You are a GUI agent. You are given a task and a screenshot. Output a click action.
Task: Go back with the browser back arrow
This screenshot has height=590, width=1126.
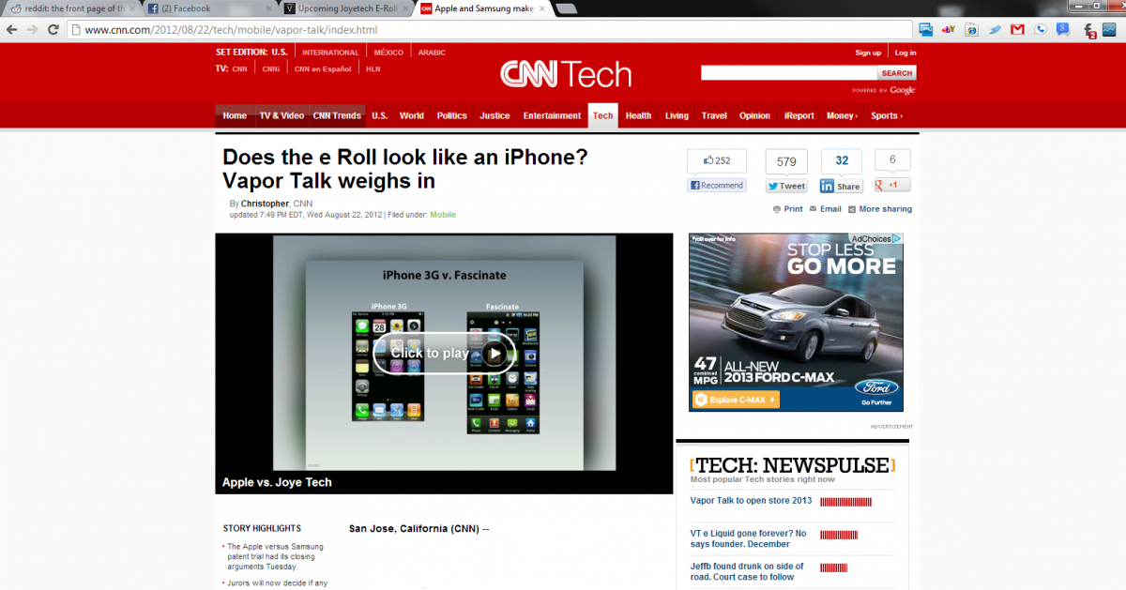point(12,30)
